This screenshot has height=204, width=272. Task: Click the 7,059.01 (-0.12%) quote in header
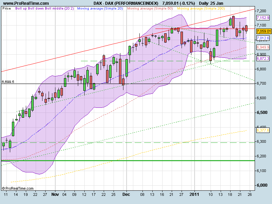coord(178,3)
